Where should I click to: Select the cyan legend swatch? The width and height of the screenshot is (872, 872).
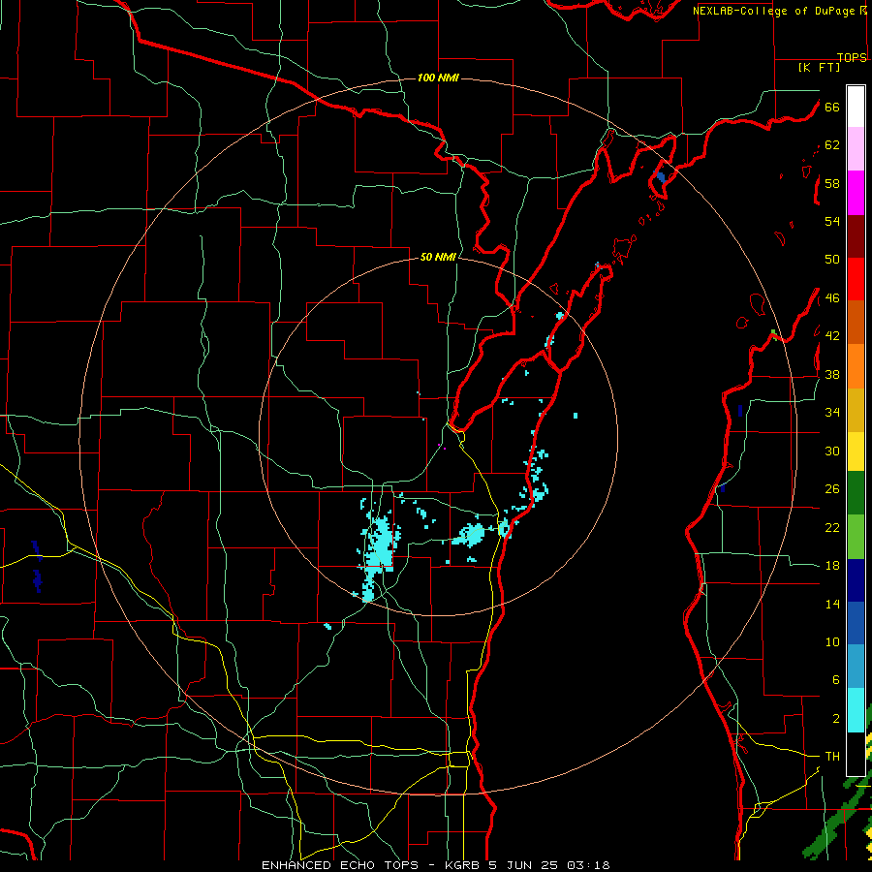point(856,710)
